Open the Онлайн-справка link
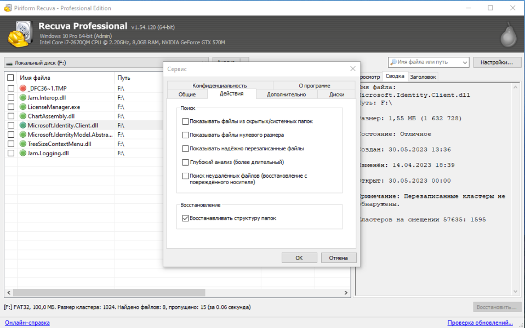Viewport: 525px width, 328px height. (27, 323)
